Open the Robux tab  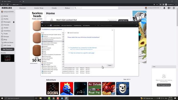[x=67, y=8]
